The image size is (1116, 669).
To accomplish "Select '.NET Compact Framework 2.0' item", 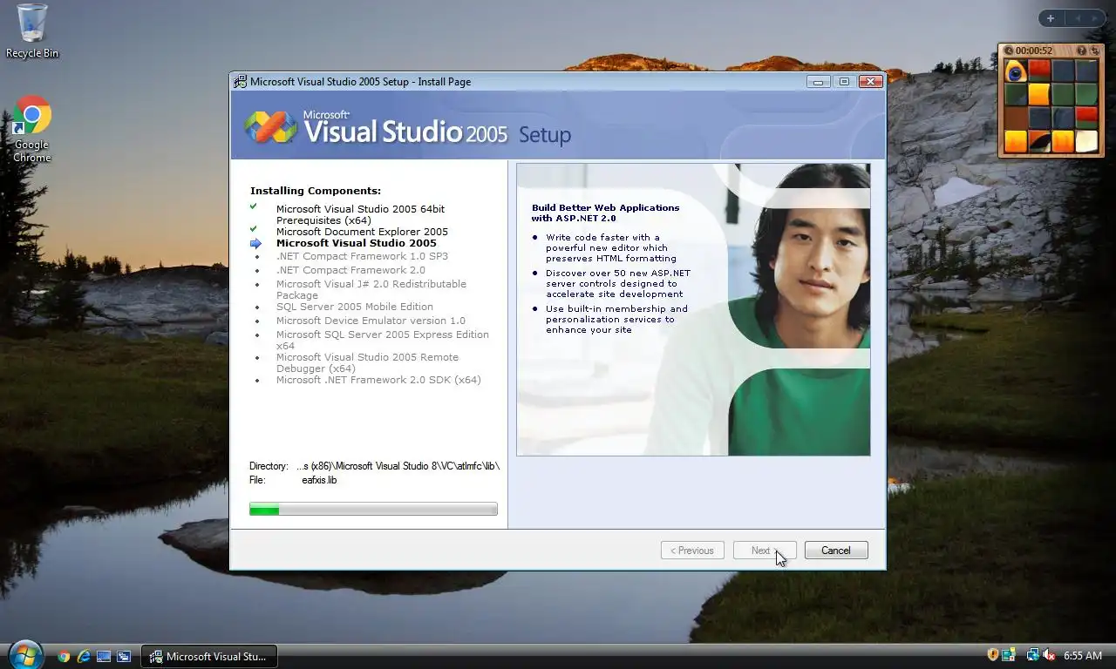I will tap(350, 270).
